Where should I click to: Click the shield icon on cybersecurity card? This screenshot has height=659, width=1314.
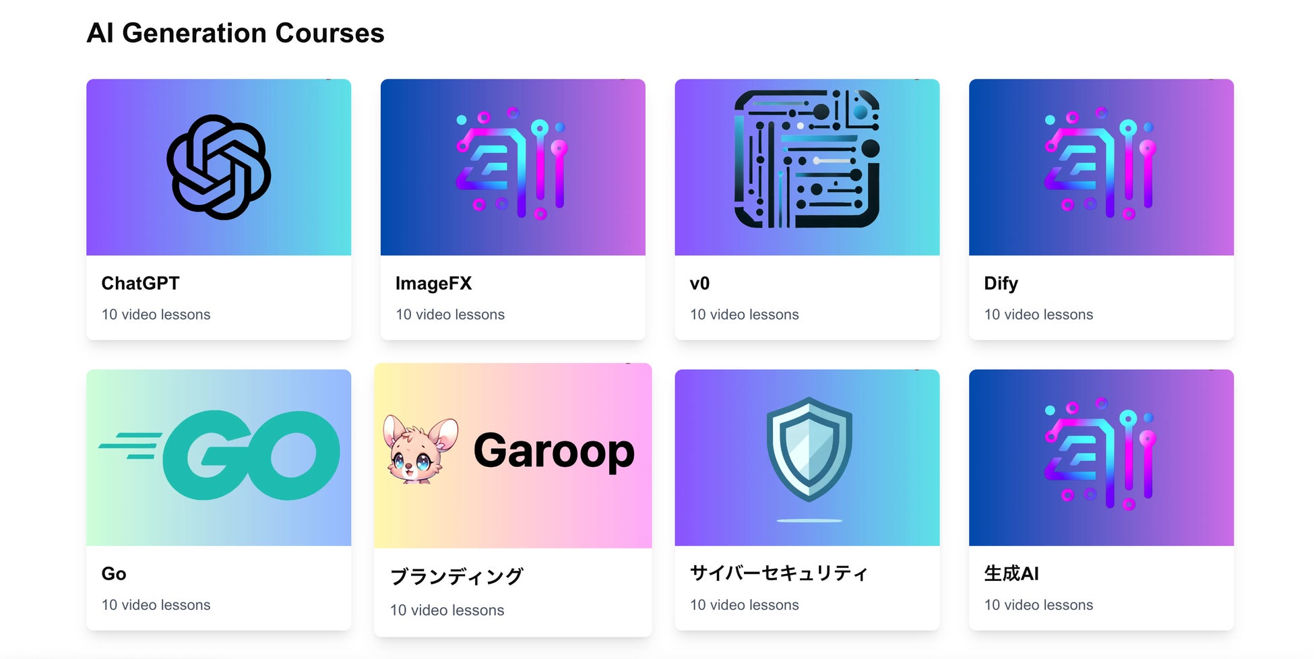809,449
